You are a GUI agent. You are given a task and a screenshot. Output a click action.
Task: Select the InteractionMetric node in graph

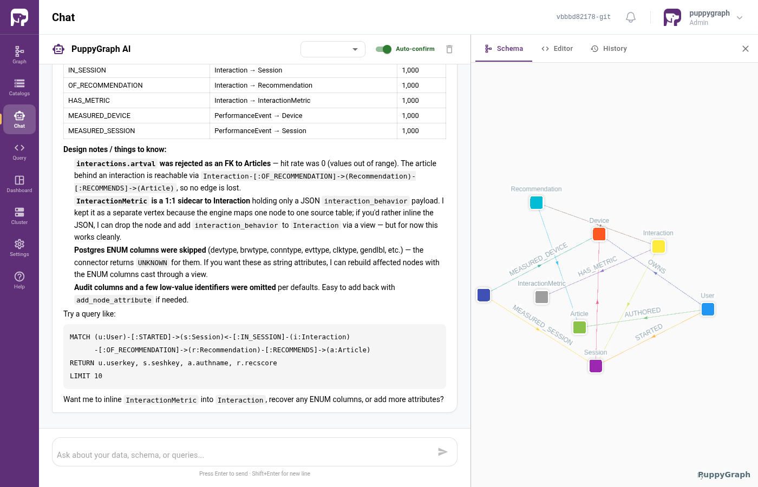click(542, 297)
